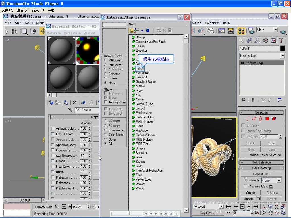Open Constraints None dropdown
The width and height of the screenshot is (291, 218).
(x=271, y=180)
